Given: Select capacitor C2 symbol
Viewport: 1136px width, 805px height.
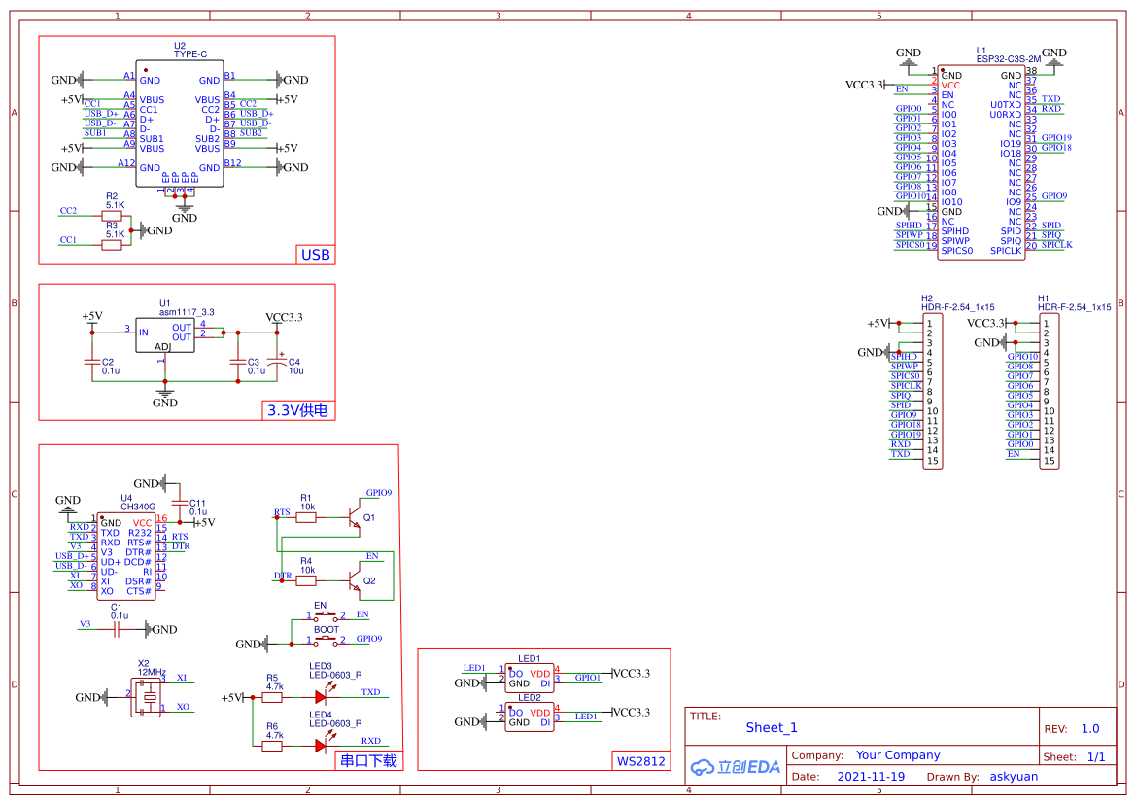Looking at the screenshot, I should [92, 360].
